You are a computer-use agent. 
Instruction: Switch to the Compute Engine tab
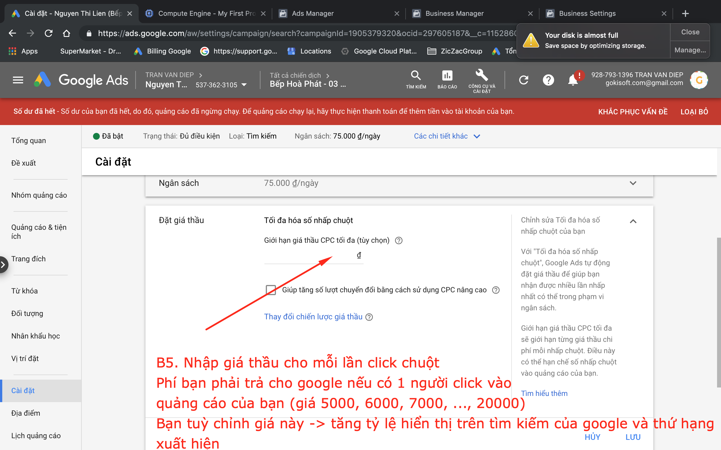click(x=205, y=14)
